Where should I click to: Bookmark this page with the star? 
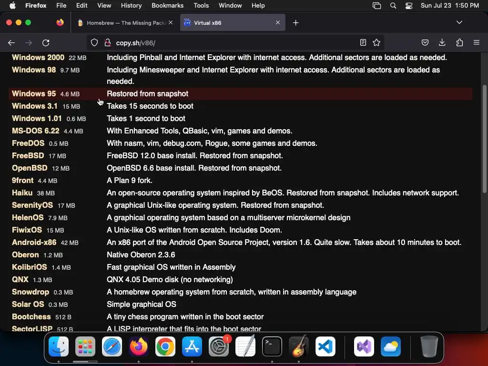(x=376, y=42)
